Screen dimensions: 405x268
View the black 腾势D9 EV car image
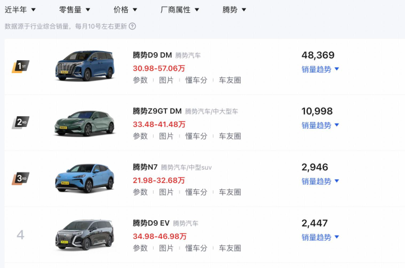pyautogui.click(x=84, y=235)
